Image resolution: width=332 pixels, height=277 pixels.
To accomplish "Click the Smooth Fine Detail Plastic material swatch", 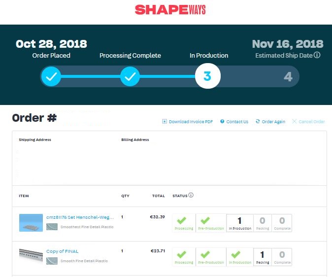I will [52, 261].
